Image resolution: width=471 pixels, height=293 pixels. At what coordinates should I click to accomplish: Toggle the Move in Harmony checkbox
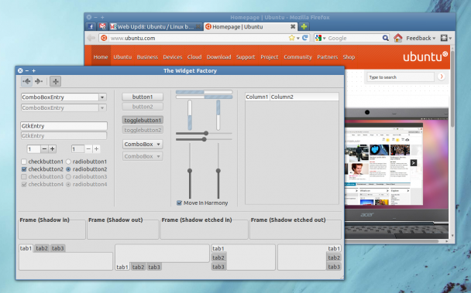click(x=179, y=203)
